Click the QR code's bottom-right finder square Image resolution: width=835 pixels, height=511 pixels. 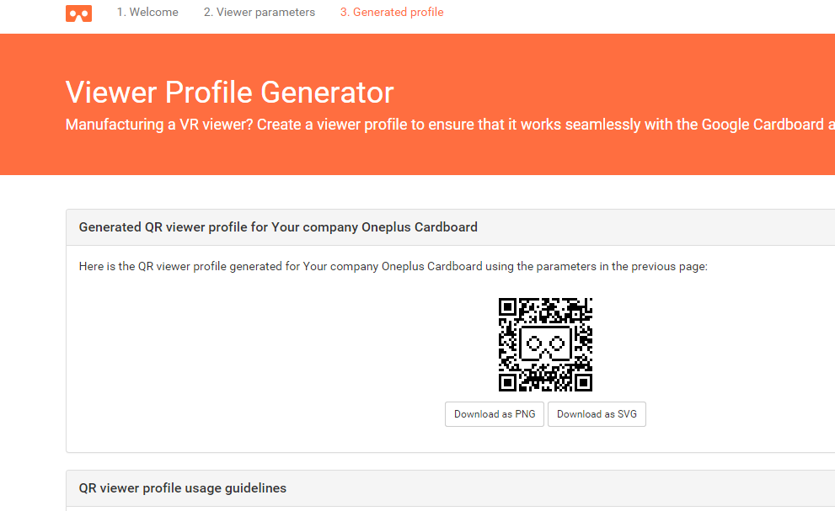[584, 382]
